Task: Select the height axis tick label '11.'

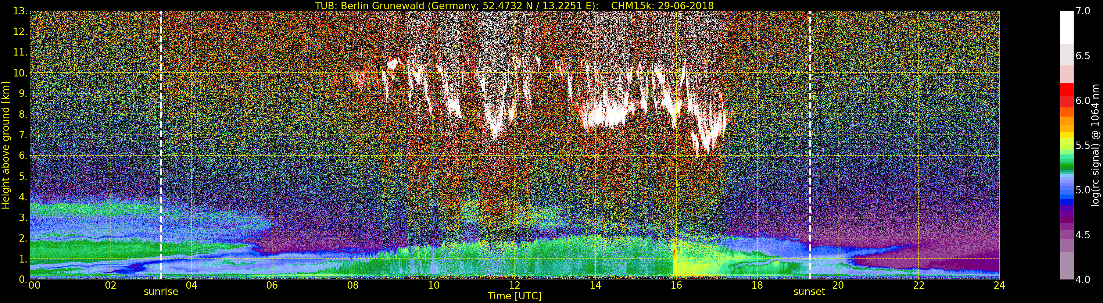Action: click(20, 53)
